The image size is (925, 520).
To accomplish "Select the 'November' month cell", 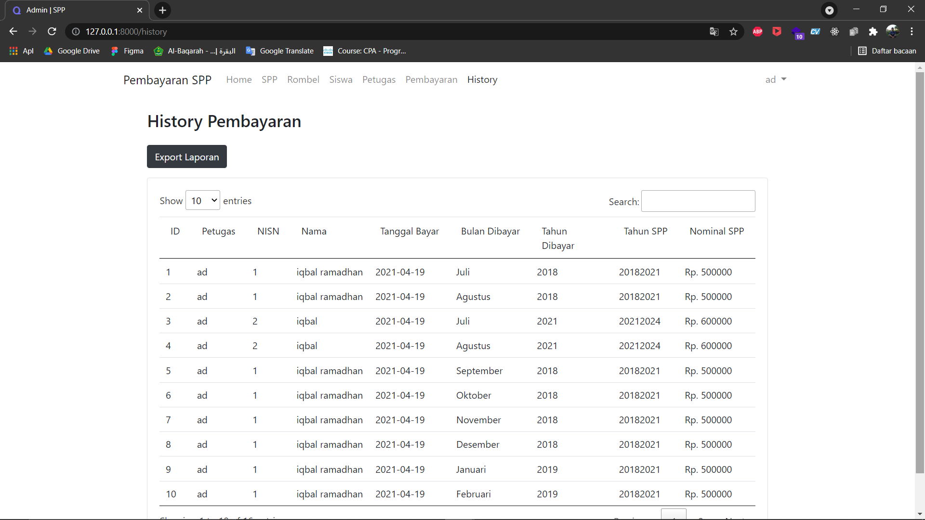I will point(478,420).
